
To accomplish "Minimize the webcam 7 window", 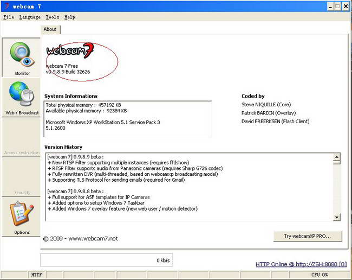I will tap(330, 7).
